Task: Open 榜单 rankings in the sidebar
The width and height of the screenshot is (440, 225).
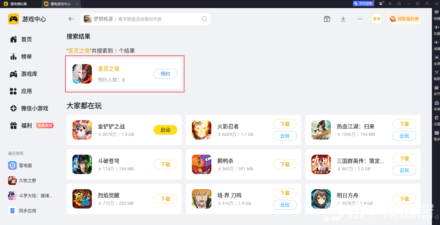Action: point(21,57)
